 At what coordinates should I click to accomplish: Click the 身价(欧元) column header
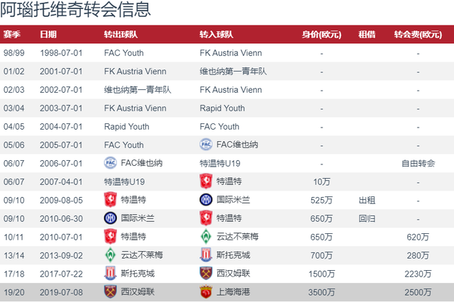click(321, 35)
